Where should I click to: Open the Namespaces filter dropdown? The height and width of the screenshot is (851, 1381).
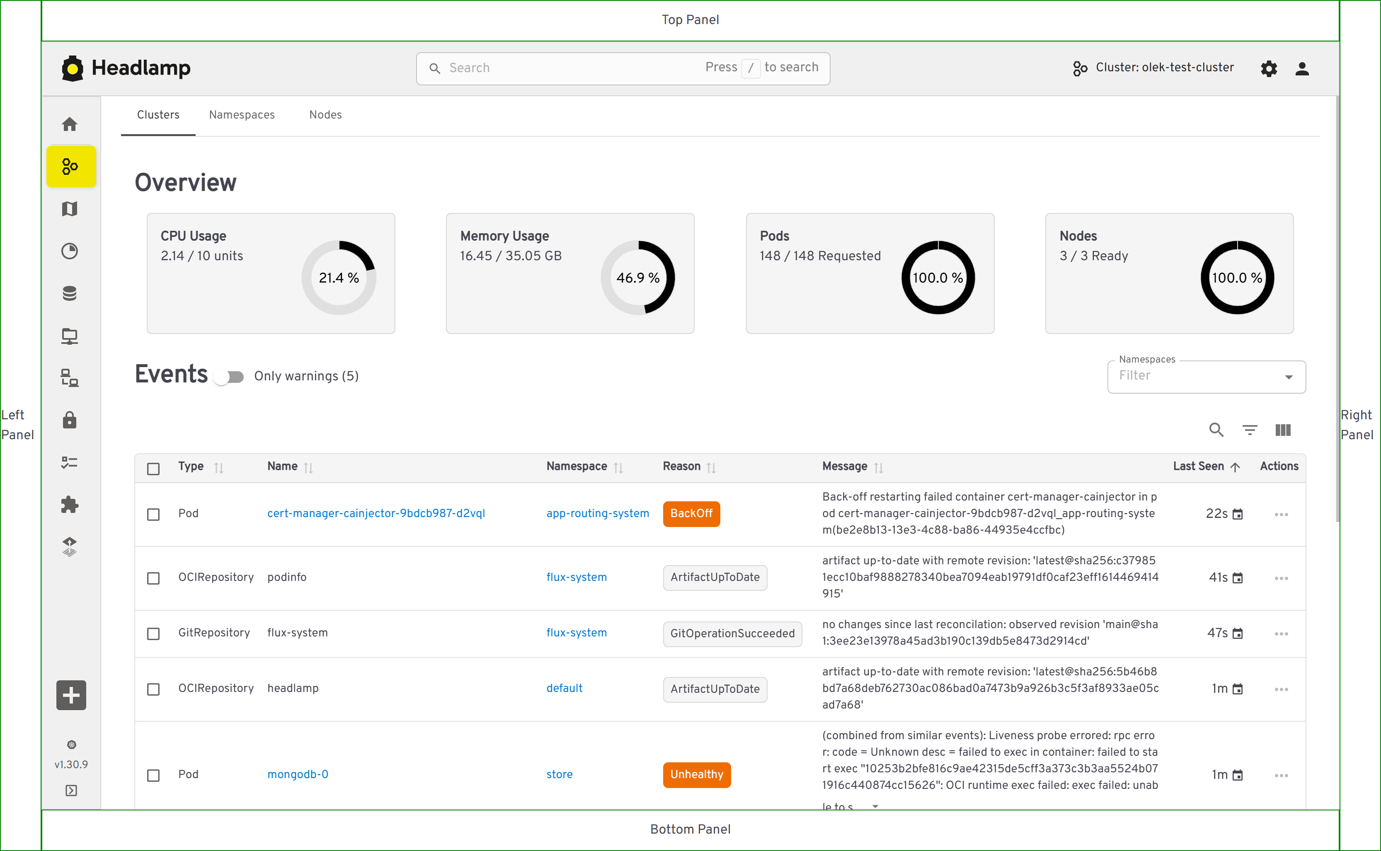click(1207, 377)
